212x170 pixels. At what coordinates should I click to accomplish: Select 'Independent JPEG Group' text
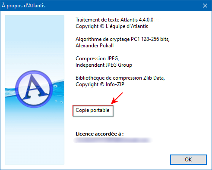point(104,65)
